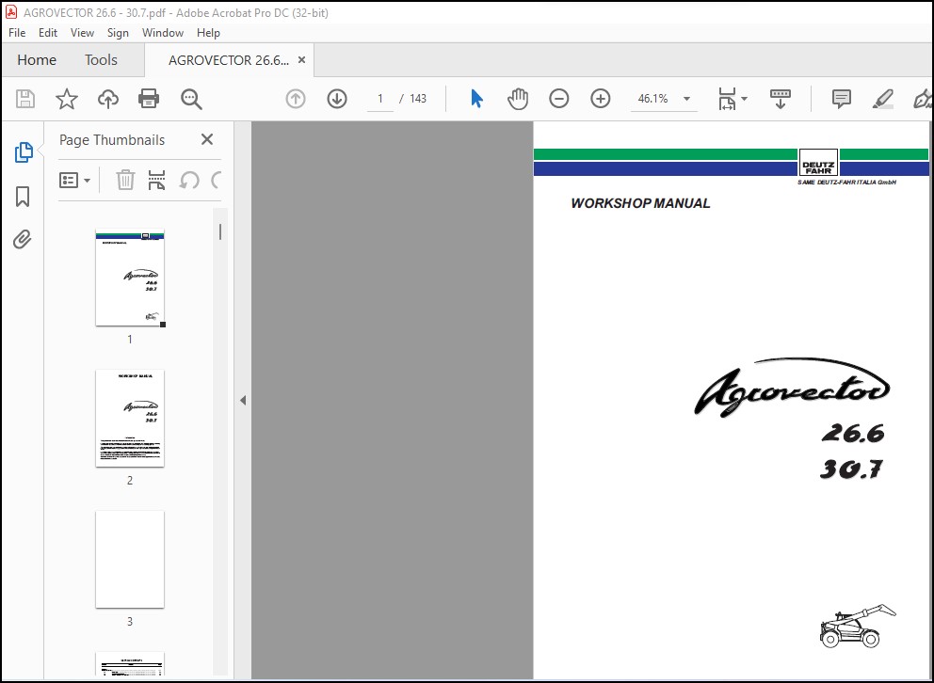This screenshot has height=683, width=934.
Task: Rotate page counterclockwise in thumbnails panel
Action: 189,180
